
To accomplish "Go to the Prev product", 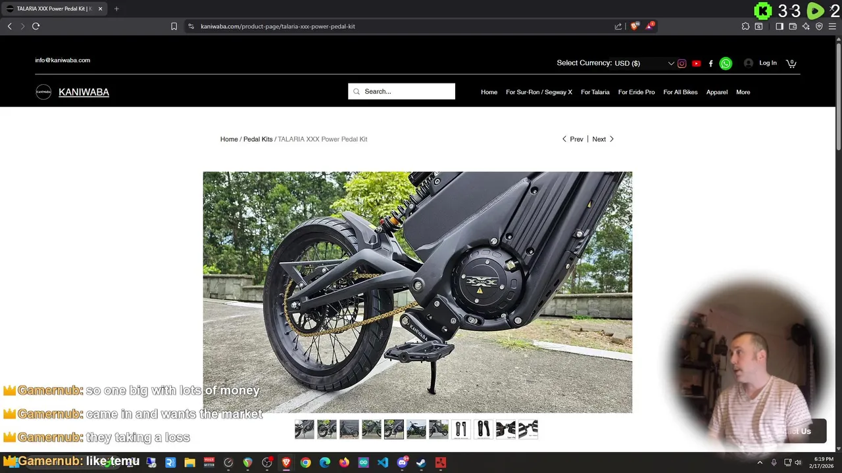I will [x=572, y=139].
